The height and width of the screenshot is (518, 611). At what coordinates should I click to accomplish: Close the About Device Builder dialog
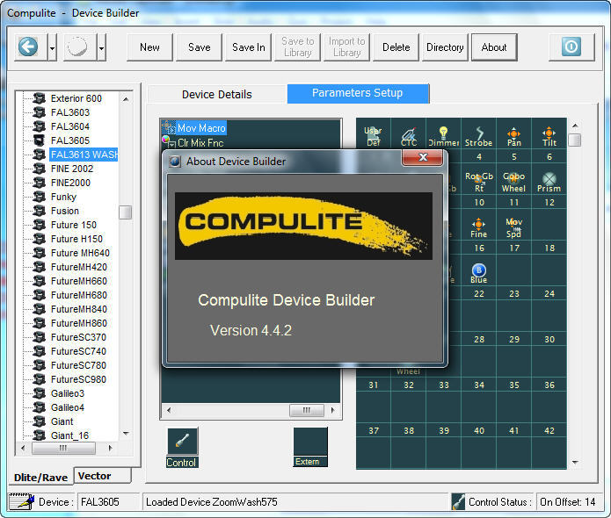(422, 157)
